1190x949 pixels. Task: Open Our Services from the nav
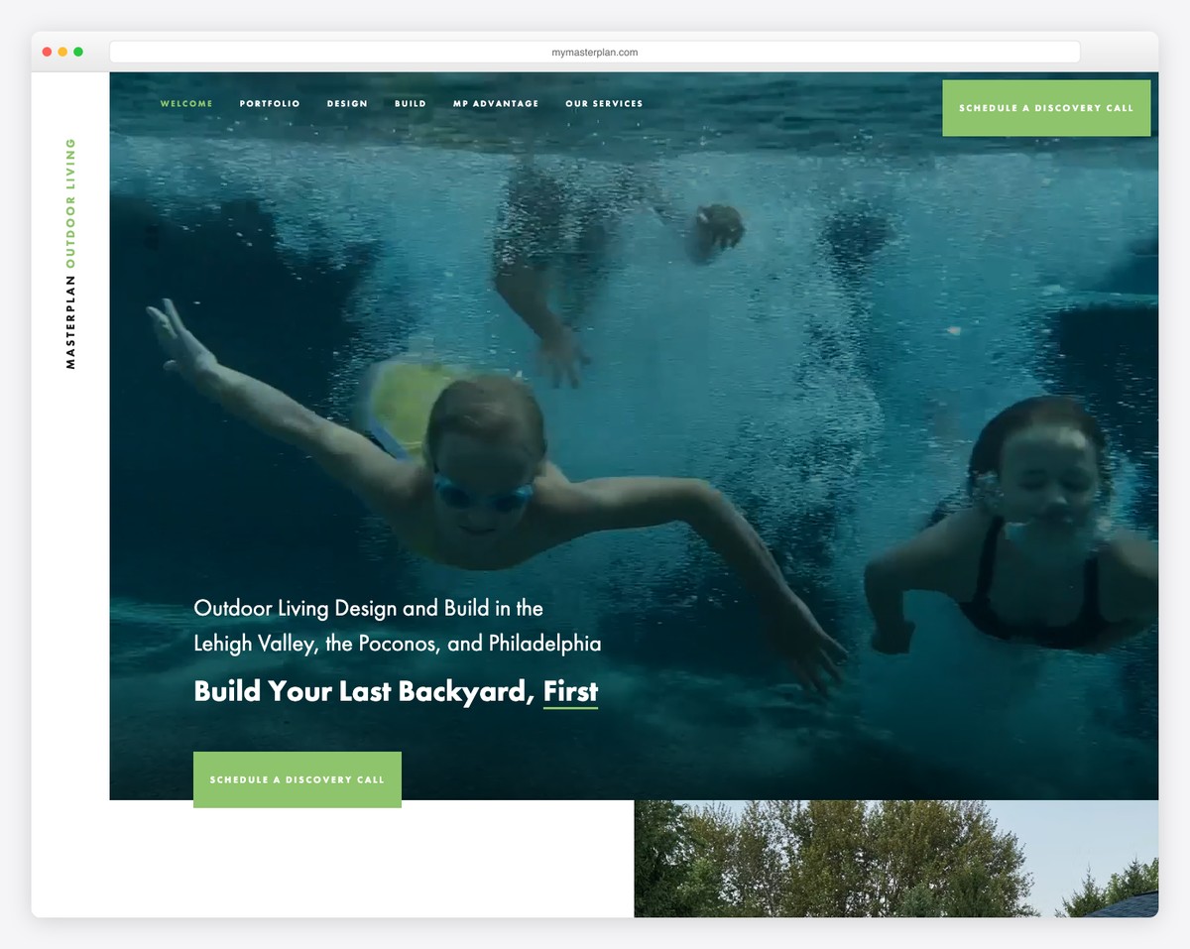(x=604, y=104)
